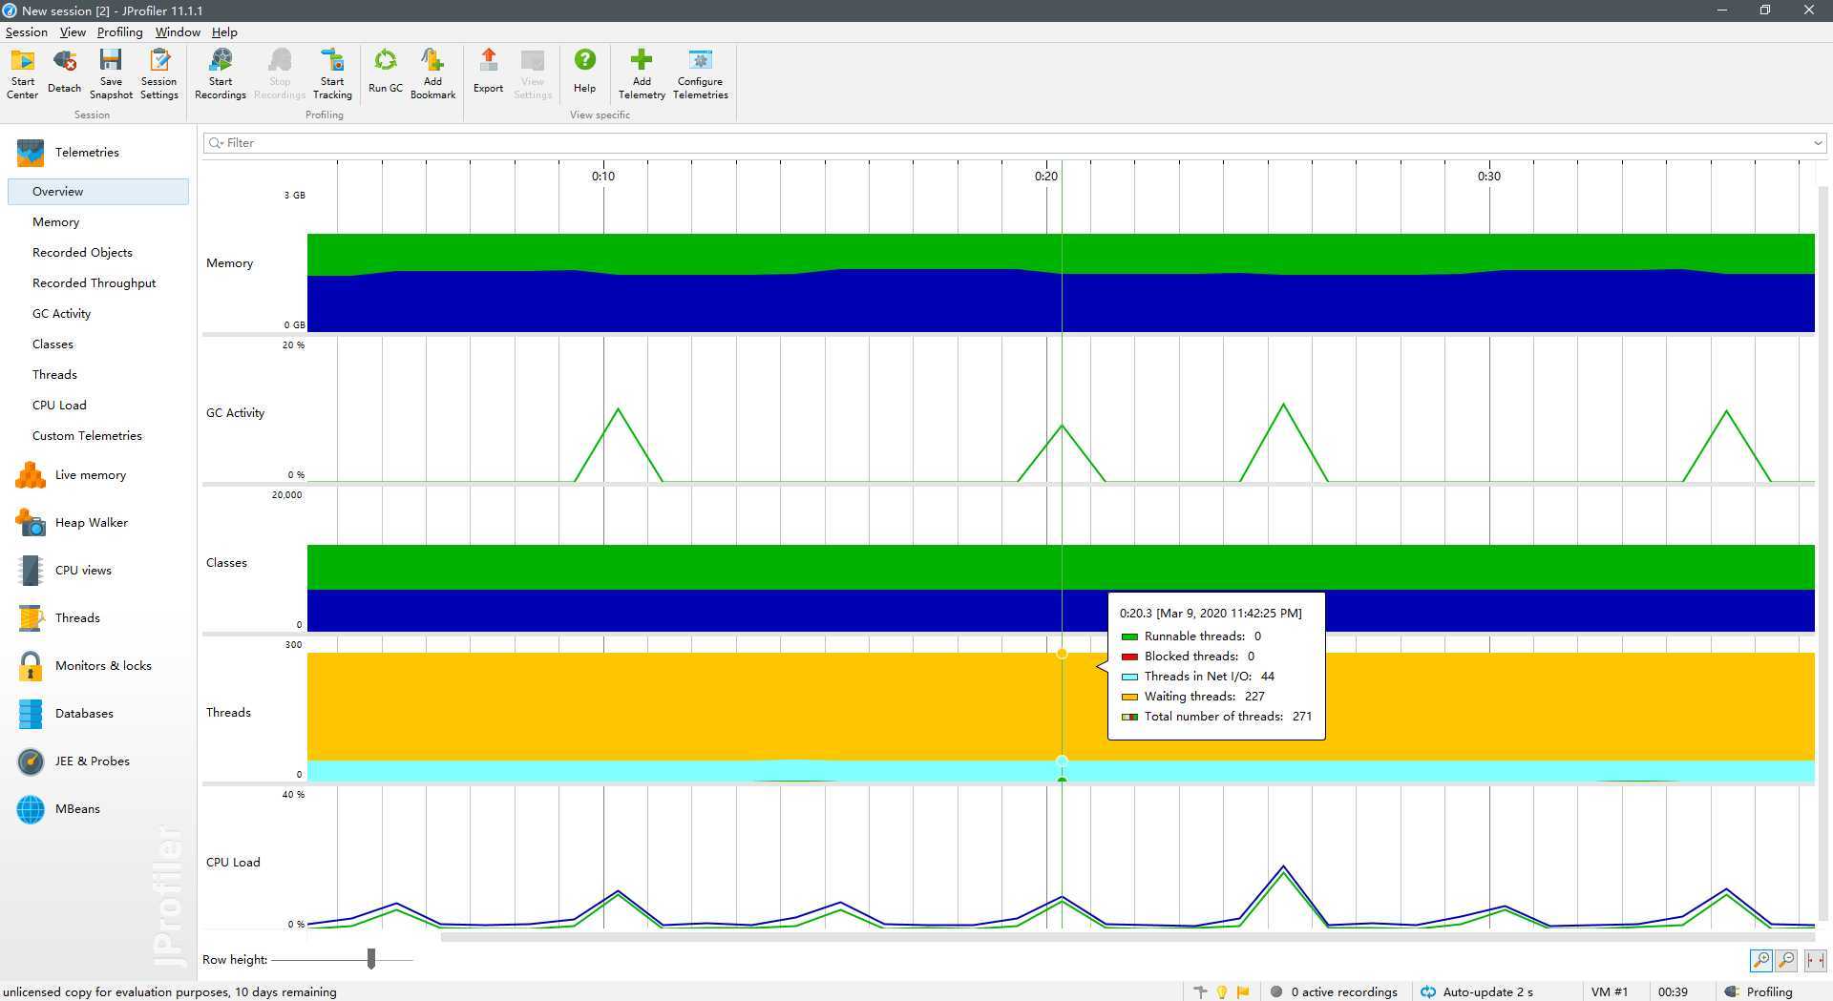Select Custom Telemetries
The image size is (1833, 1001).
tap(87, 435)
